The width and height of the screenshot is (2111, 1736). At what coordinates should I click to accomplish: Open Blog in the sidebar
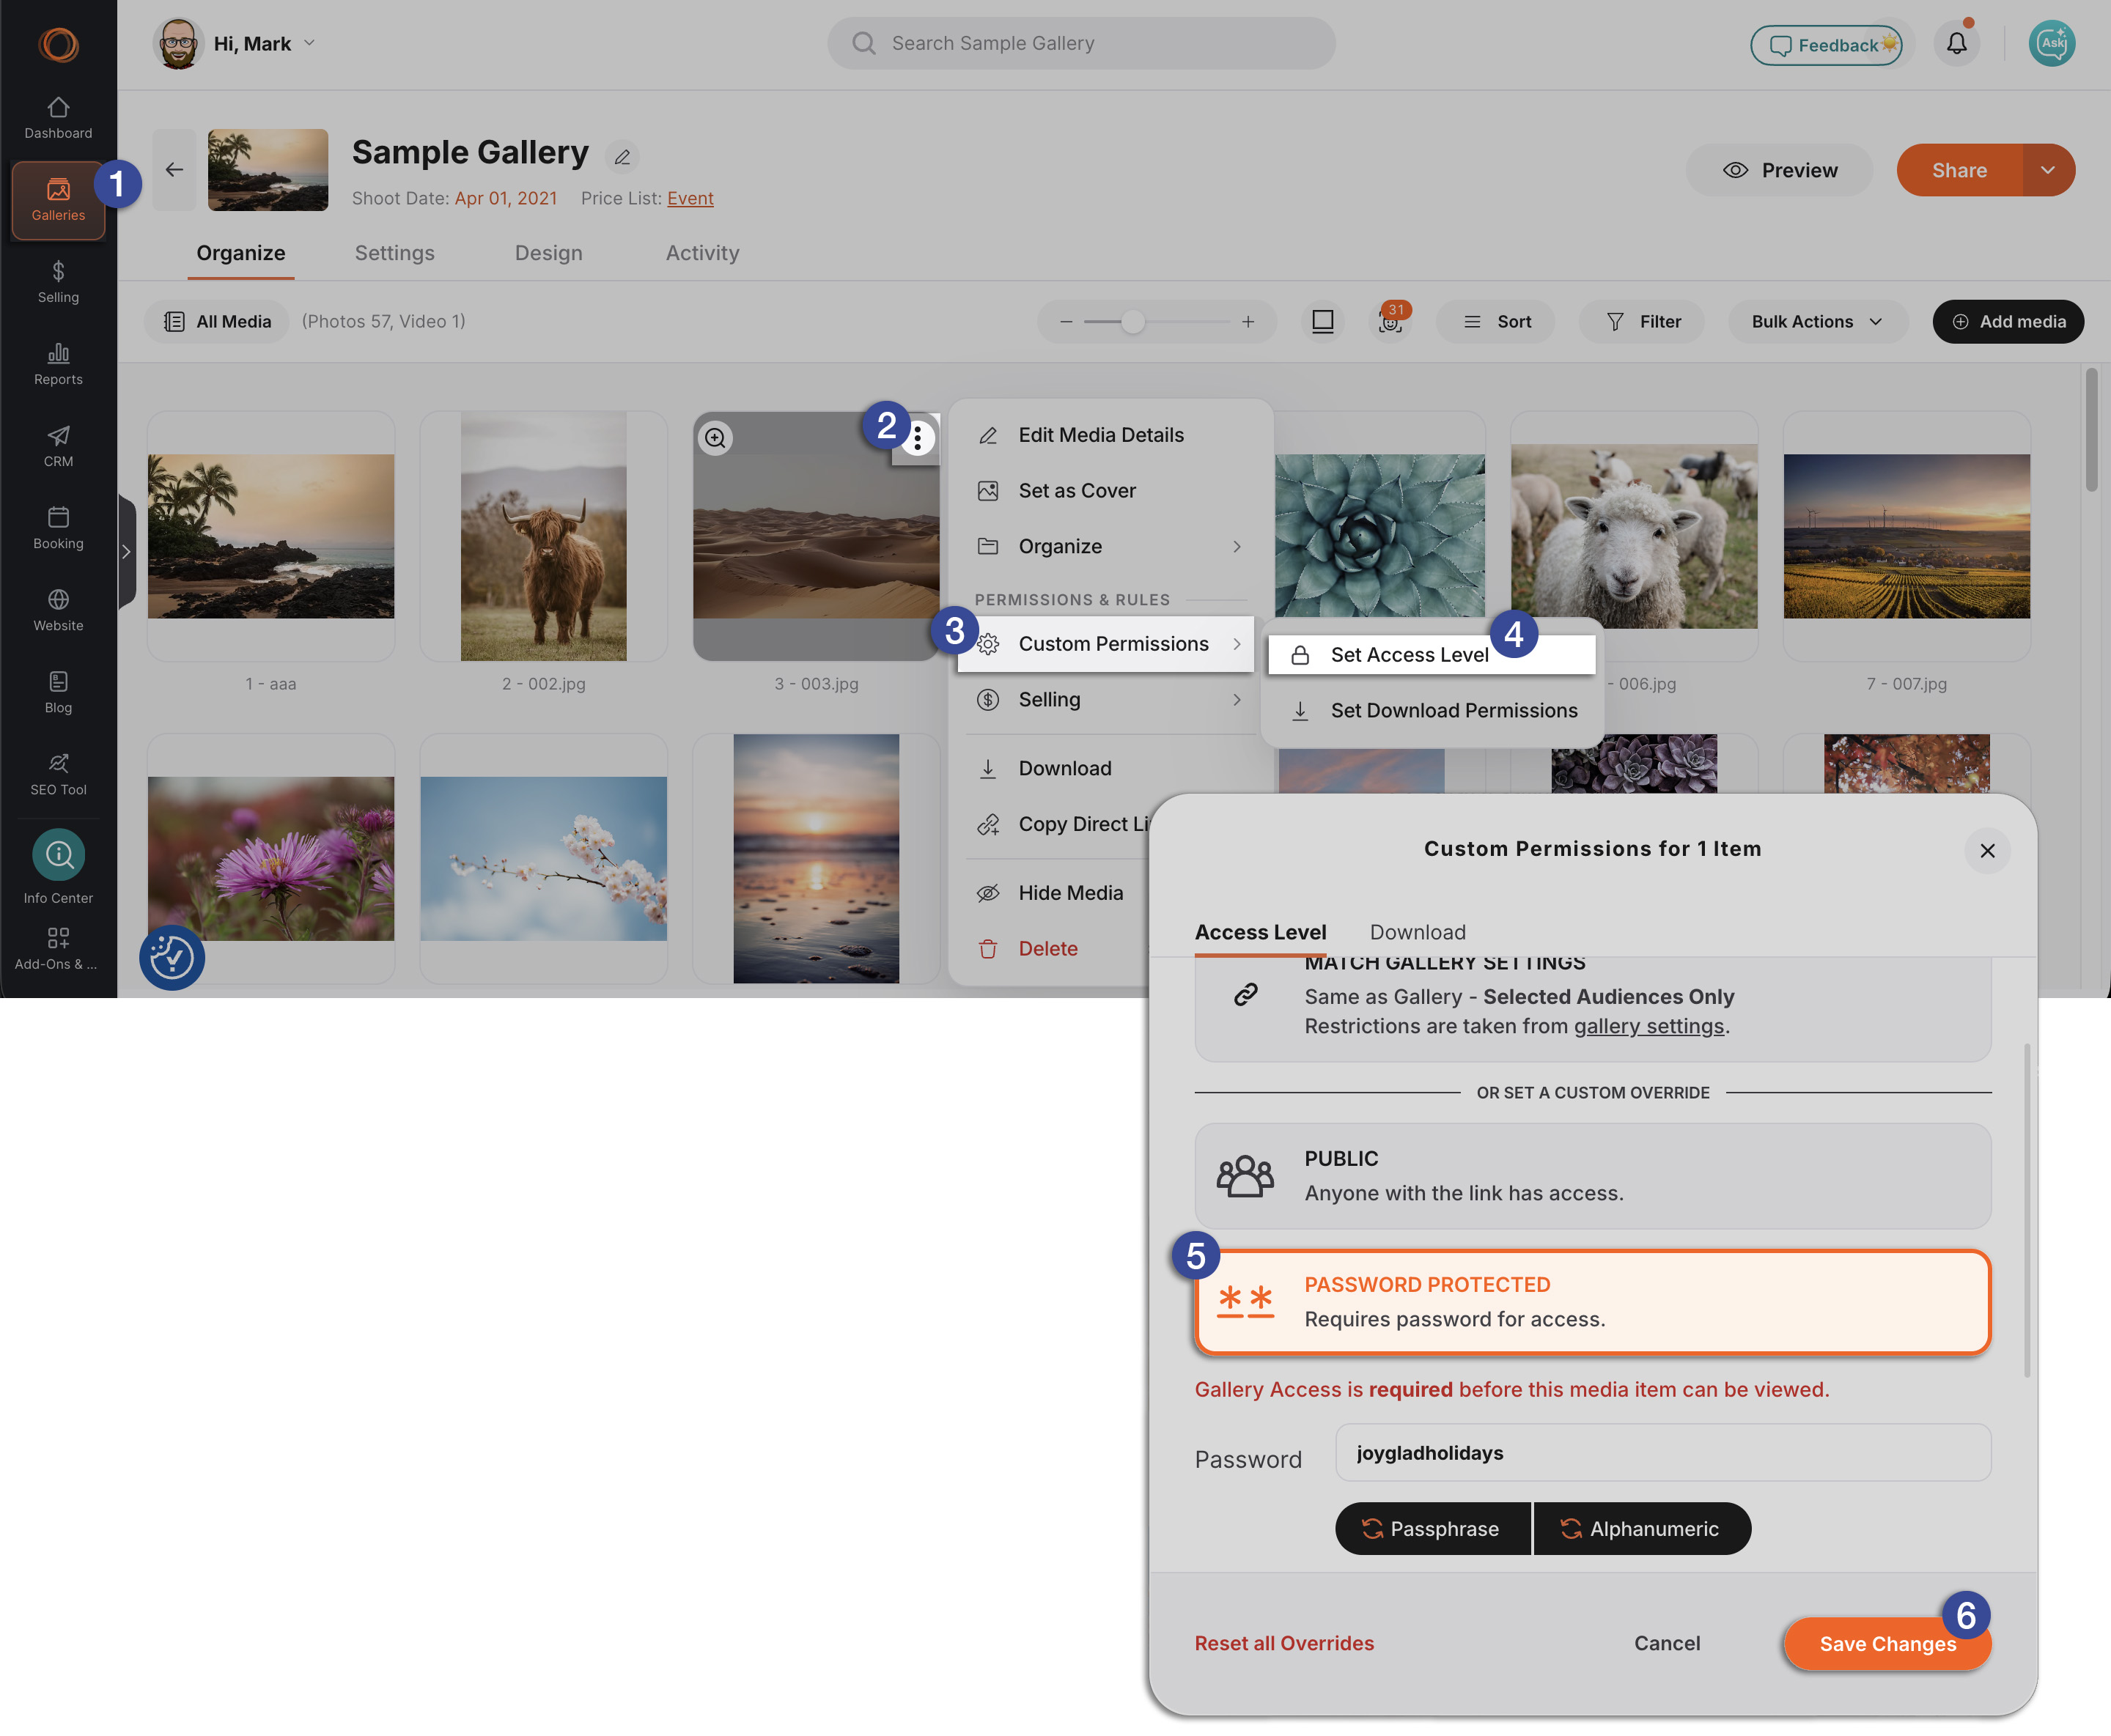pyautogui.click(x=58, y=692)
